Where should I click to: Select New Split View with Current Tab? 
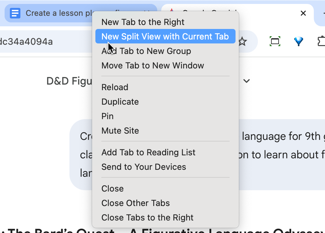point(165,37)
